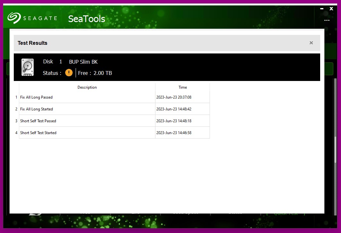The width and height of the screenshot is (341, 233).
Task: Close the Test Results dialog
Action: coord(311,43)
